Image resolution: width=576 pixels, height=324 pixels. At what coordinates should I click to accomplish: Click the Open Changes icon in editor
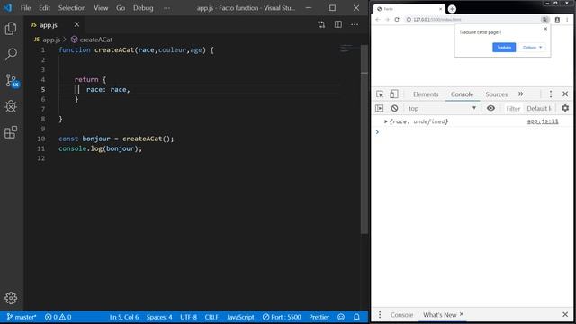[x=321, y=24]
